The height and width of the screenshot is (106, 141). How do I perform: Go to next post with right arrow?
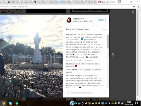click(x=113, y=55)
